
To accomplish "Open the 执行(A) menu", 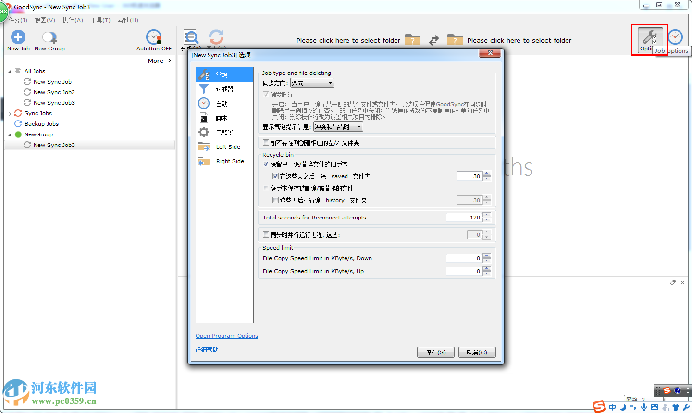I will 73,20.
